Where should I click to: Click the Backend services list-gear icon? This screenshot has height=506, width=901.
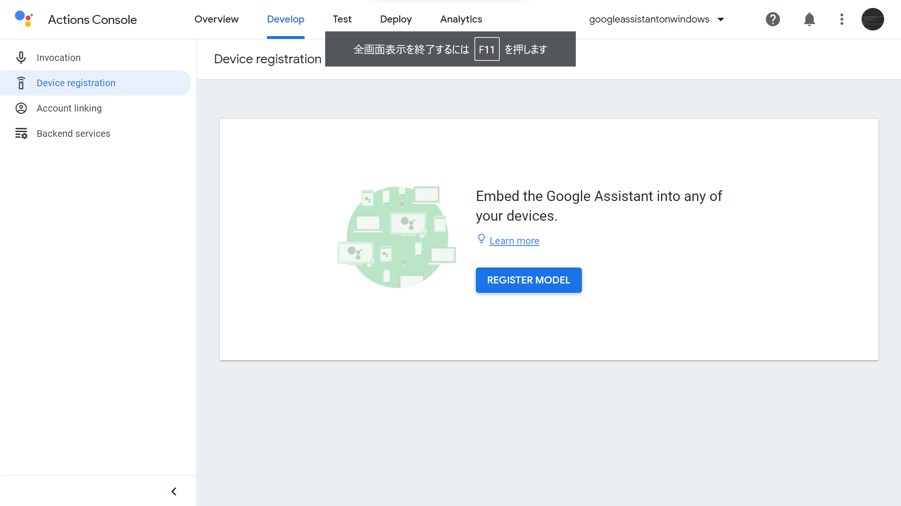click(x=21, y=134)
